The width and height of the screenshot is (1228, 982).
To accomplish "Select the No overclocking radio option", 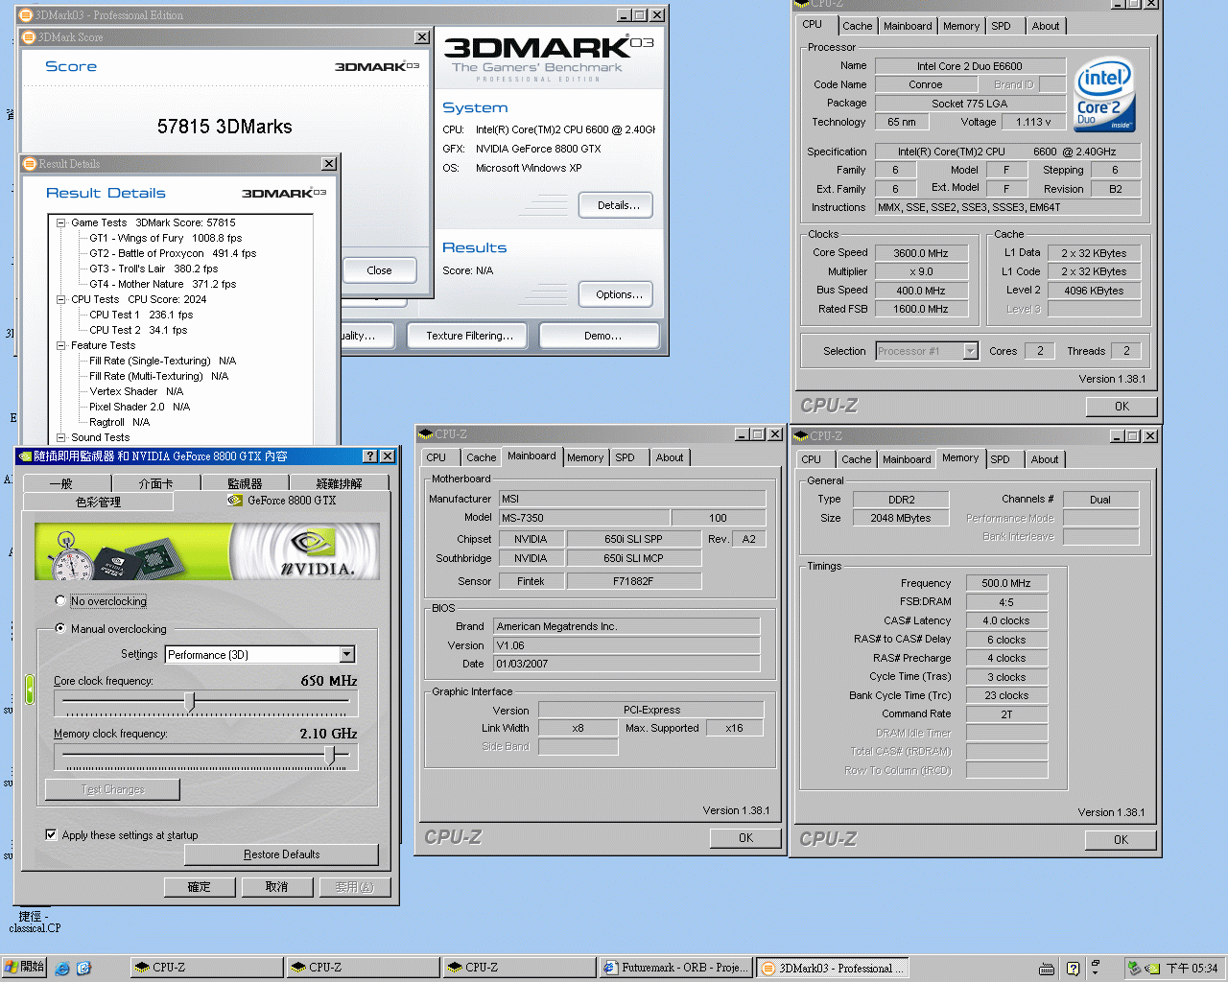I will point(61,601).
